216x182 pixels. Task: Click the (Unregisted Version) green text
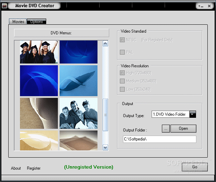[89, 167]
